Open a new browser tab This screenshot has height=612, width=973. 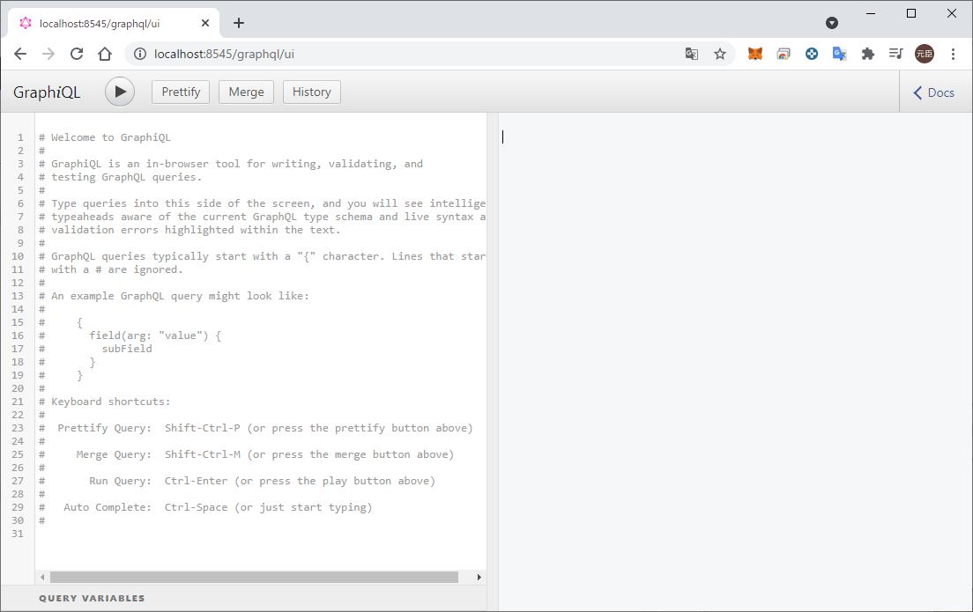(239, 23)
